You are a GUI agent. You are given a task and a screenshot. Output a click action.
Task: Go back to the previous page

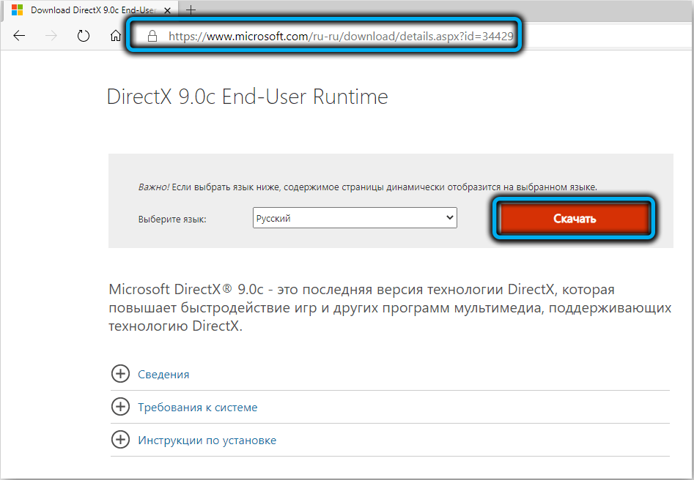point(19,36)
